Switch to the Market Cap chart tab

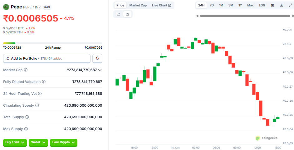(138, 5)
